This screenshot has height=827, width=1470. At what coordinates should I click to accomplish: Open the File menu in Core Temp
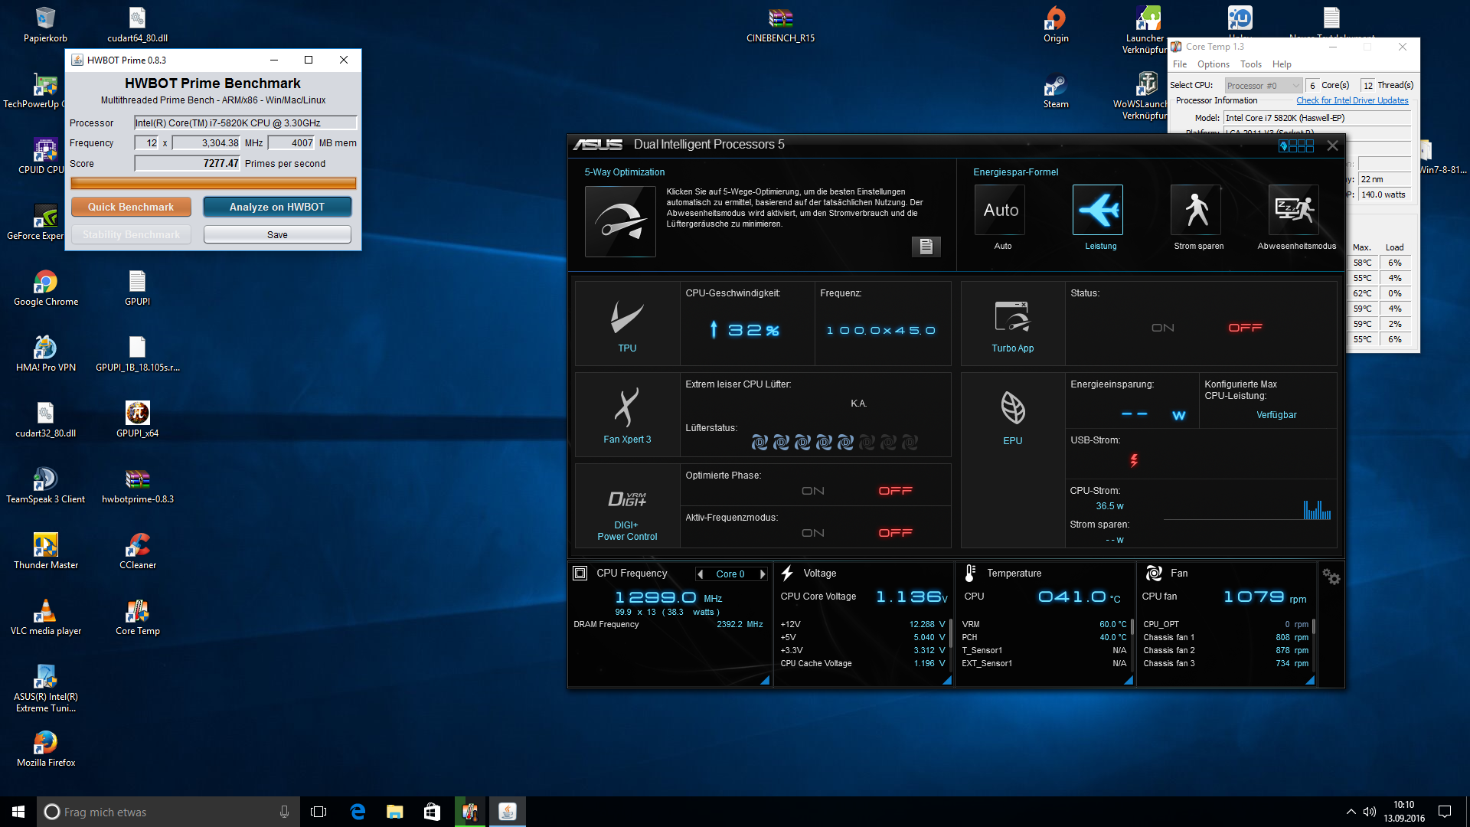coord(1180,64)
